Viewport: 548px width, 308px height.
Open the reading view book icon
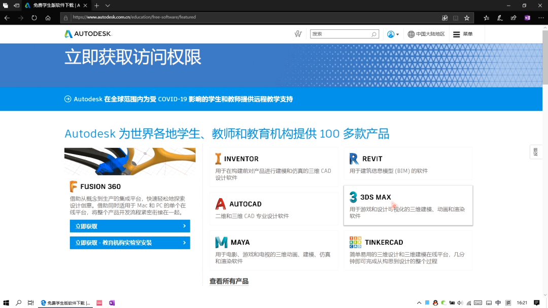456,18
